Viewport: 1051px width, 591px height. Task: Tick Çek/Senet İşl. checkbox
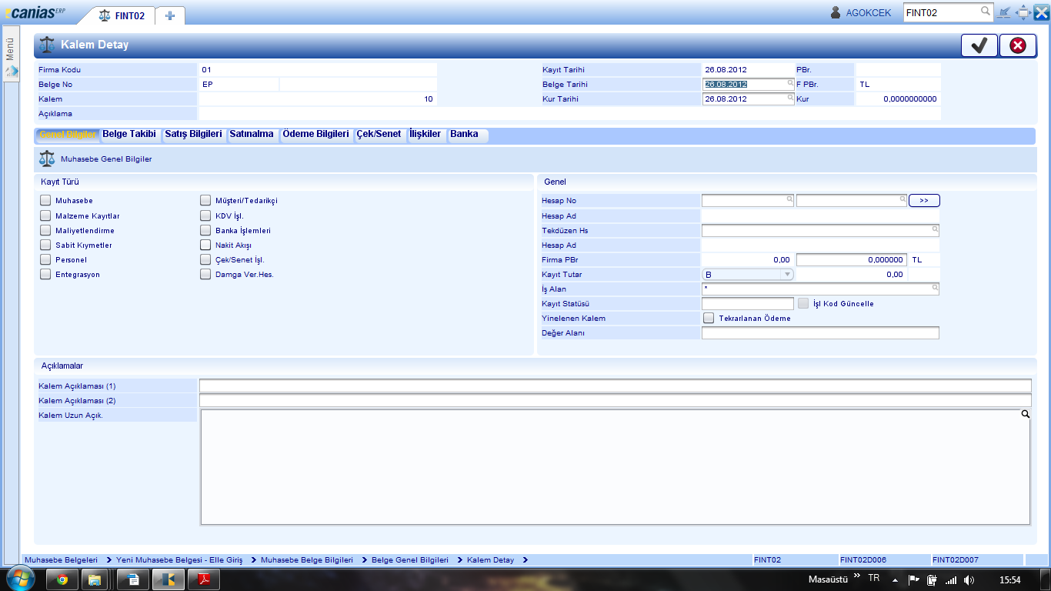point(205,259)
